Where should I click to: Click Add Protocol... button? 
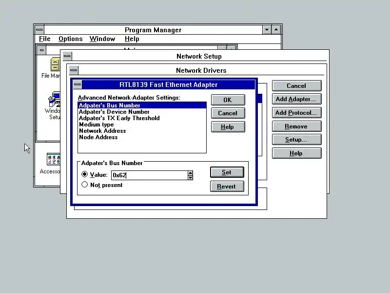[x=297, y=113]
